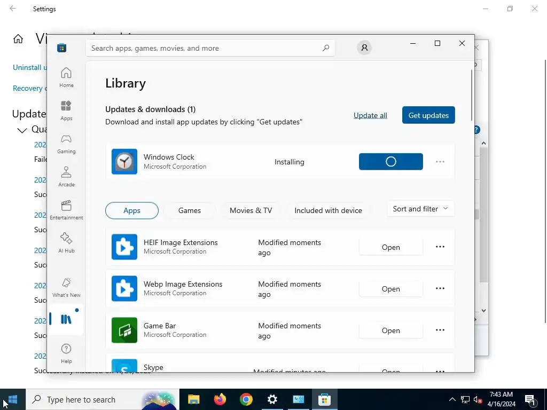Open more options for Windows Clock

(x=440, y=162)
